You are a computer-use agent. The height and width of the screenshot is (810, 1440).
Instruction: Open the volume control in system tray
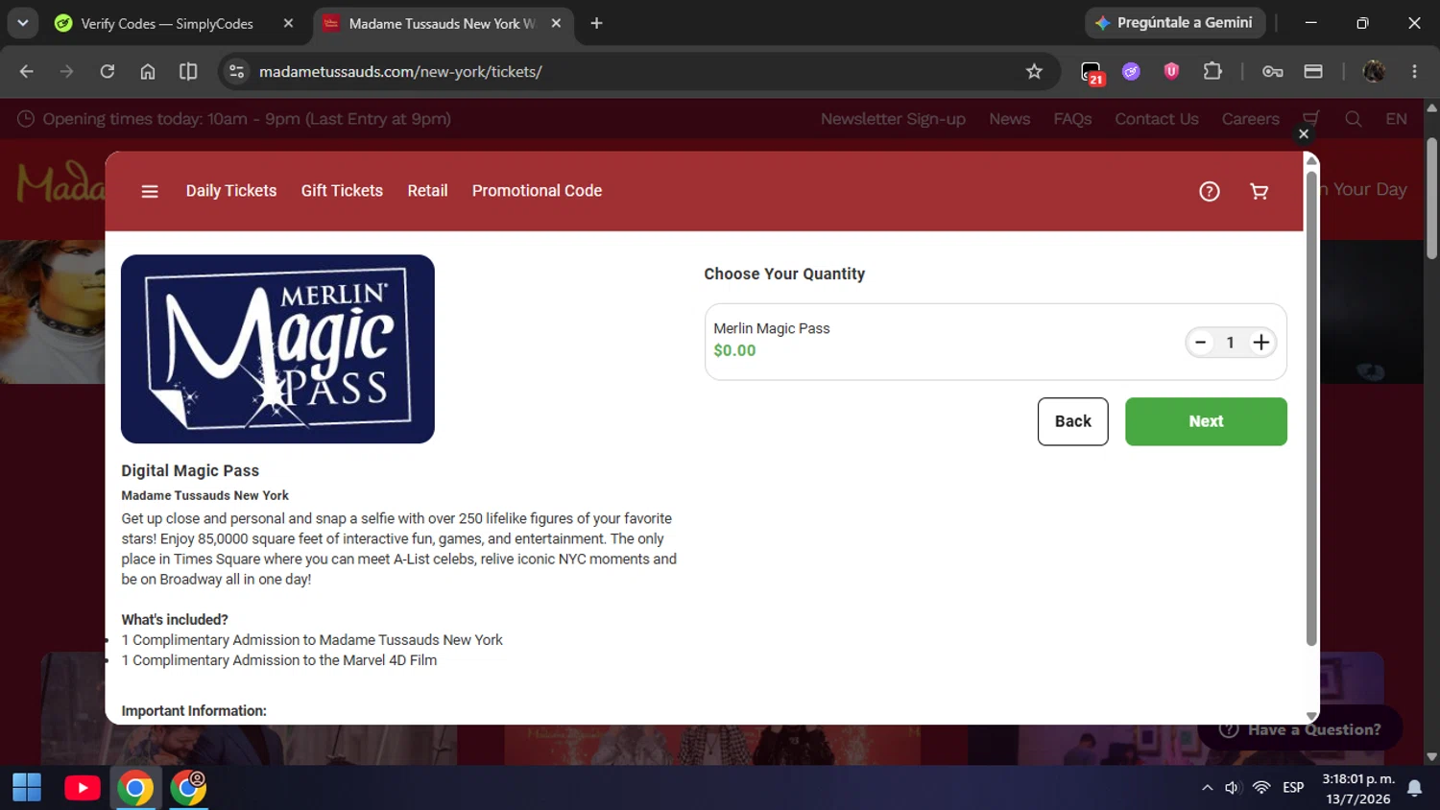pos(1233,788)
